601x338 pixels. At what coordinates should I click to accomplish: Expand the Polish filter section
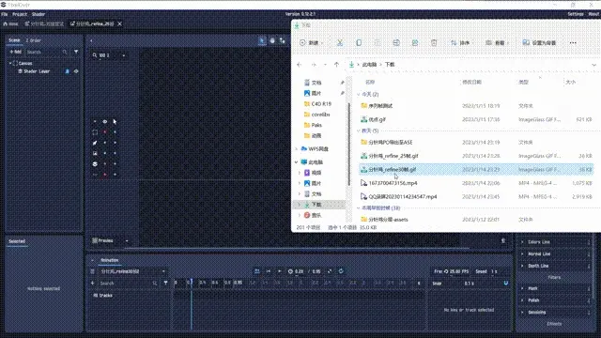522,300
